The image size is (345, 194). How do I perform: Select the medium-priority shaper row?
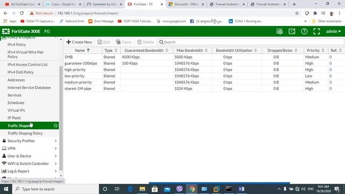(204, 82)
